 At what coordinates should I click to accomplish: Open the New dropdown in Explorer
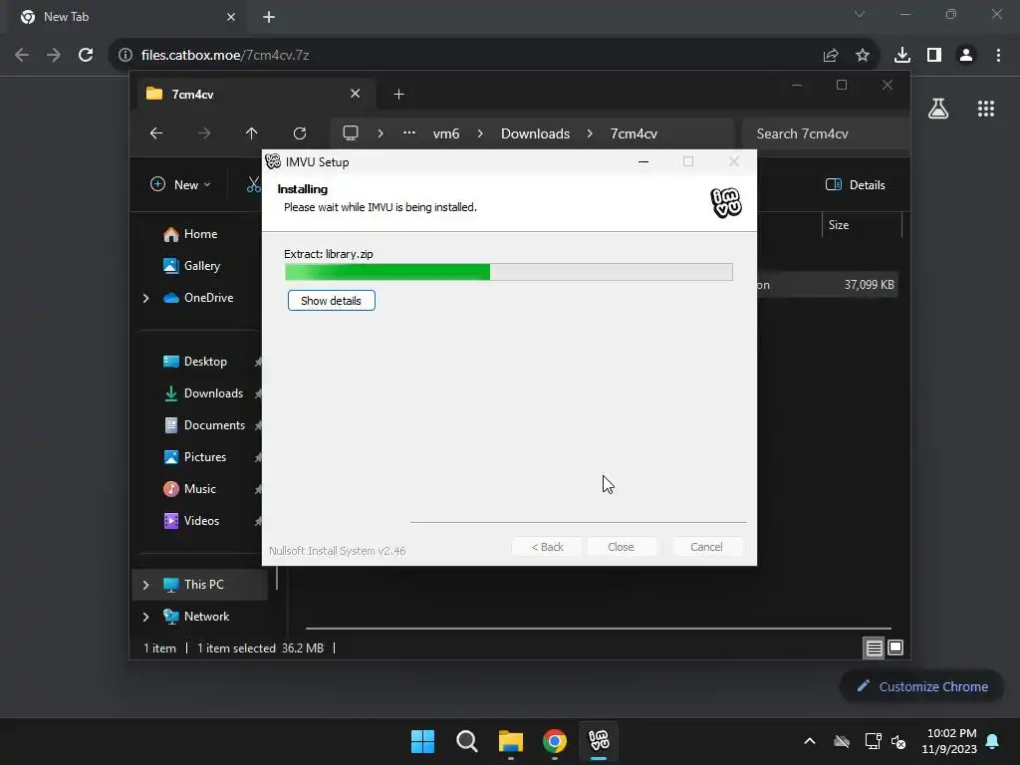coord(181,184)
